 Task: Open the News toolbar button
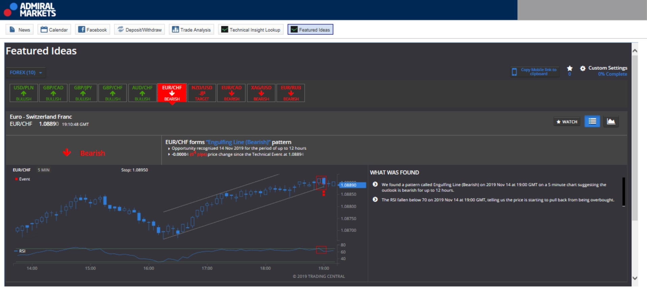(20, 30)
